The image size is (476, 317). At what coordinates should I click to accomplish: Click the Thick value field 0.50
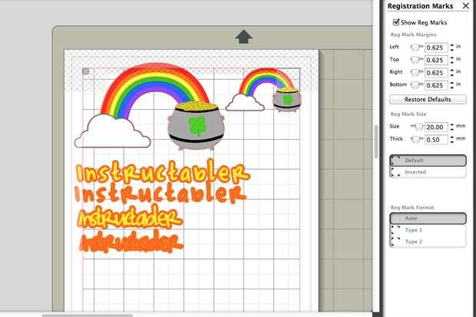tap(436, 140)
